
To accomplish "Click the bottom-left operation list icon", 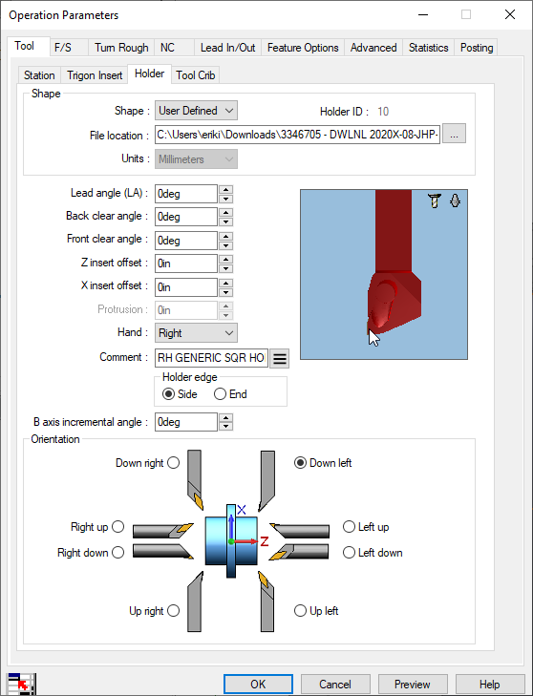I will pyautogui.click(x=21, y=684).
